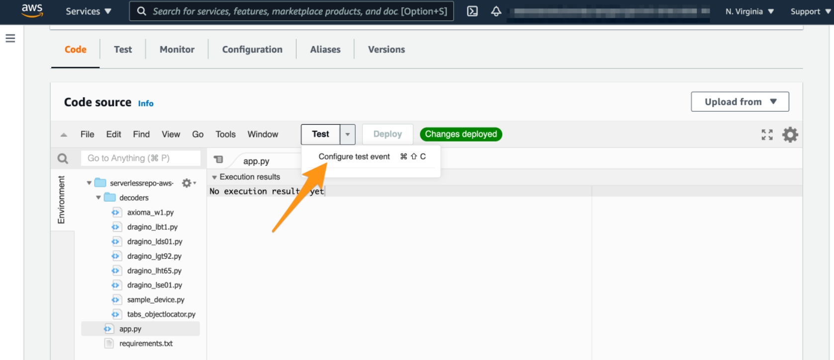Open sample_device.py in the tree
This screenshot has width=834, height=360.
click(156, 300)
